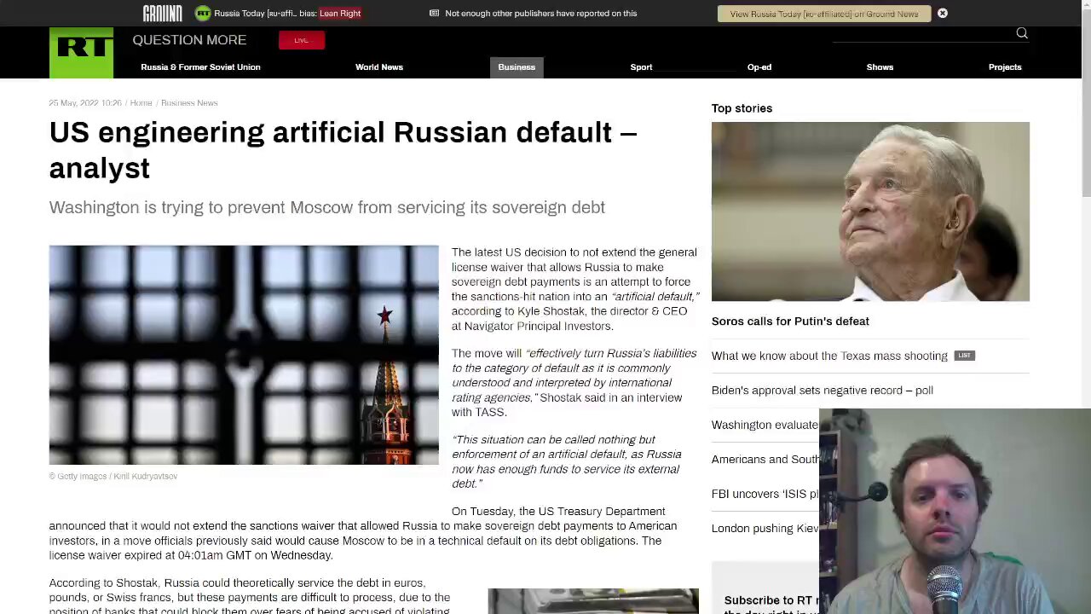Image resolution: width=1091 pixels, height=614 pixels.
Task: Click the money thumbnail below the article
Action: [593, 601]
